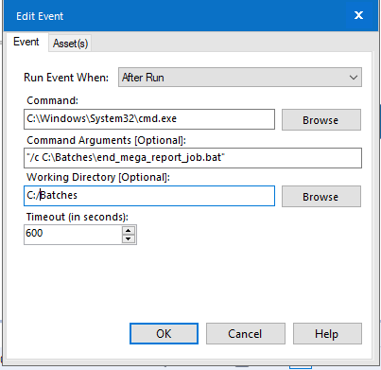The height and width of the screenshot is (370, 381).
Task: Switch to the Asset(s) tab
Action: point(70,43)
